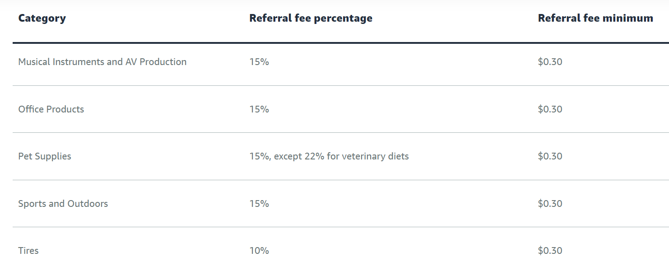Click the Category column header
The height and width of the screenshot is (262, 669).
(x=42, y=19)
